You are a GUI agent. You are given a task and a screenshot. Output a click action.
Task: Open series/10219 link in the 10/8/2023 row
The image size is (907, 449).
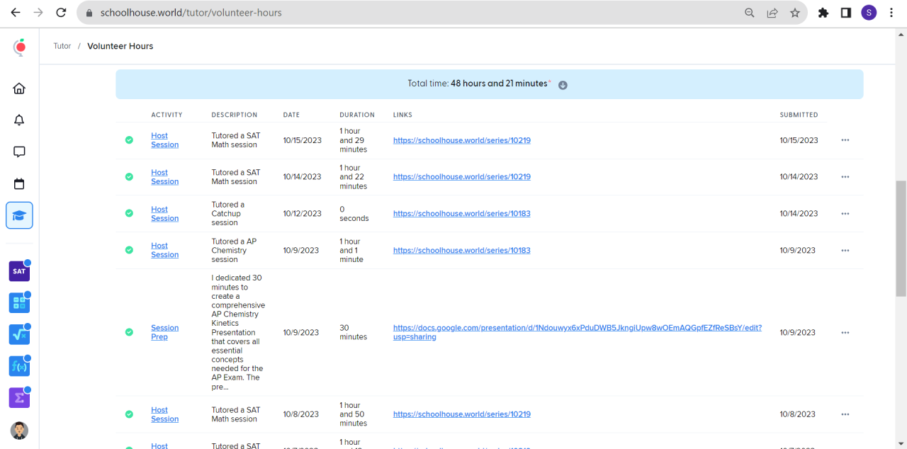click(461, 414)
